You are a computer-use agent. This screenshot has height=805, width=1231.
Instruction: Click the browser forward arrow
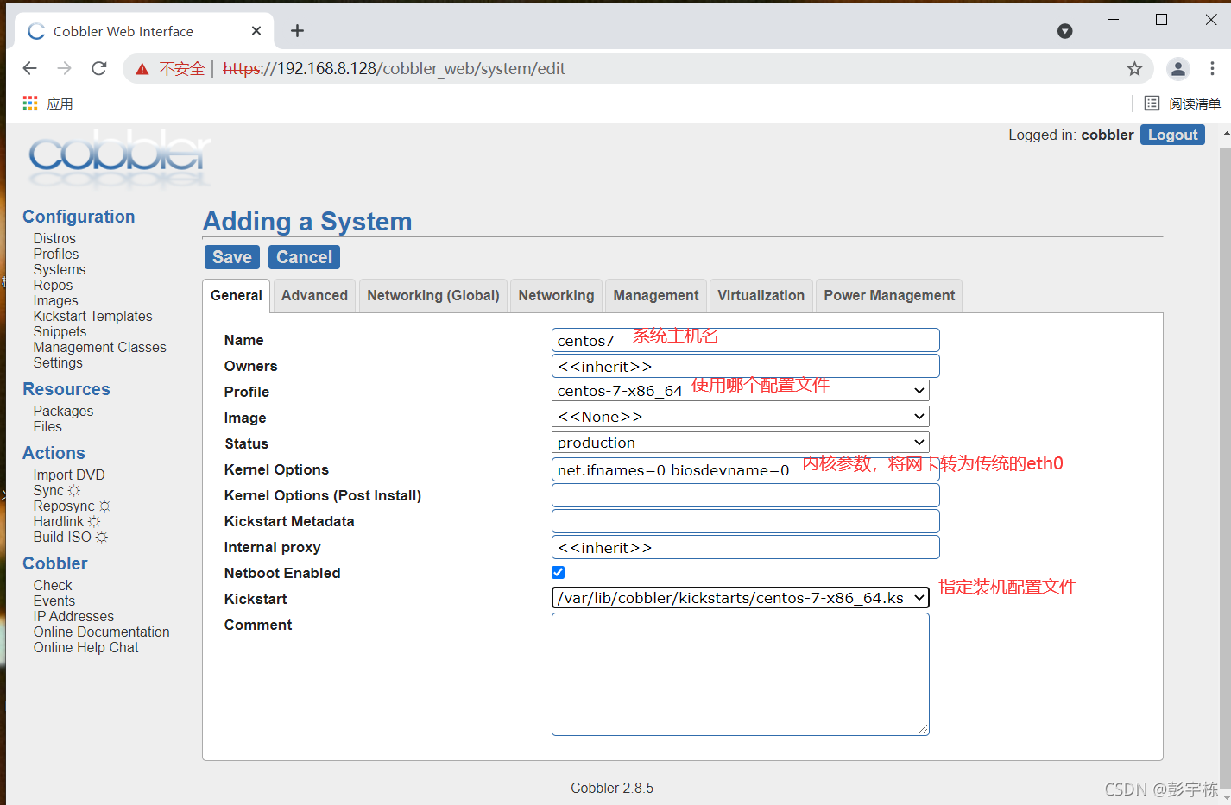click(65, 68)
